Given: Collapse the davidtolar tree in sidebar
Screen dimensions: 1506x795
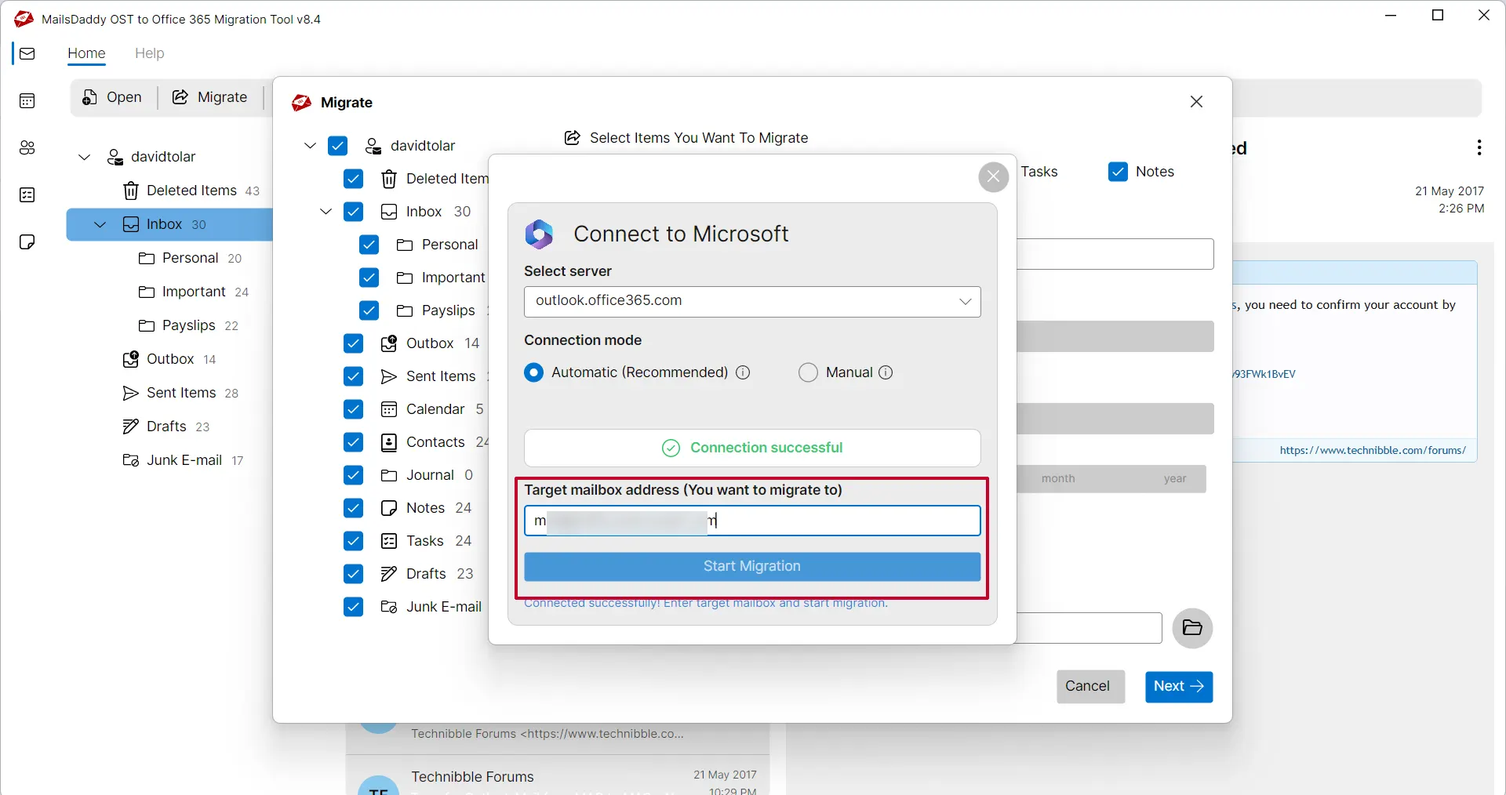Looking at the screenshot, I should [85, 157].
